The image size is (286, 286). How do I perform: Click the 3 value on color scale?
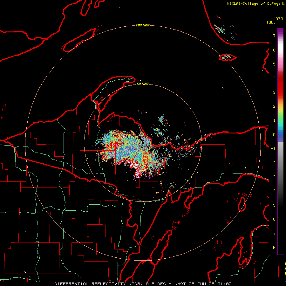coord(274,92)
